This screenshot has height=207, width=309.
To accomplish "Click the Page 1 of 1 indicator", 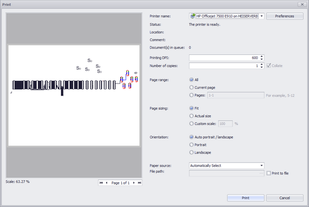I will click(x=120, y=183).
